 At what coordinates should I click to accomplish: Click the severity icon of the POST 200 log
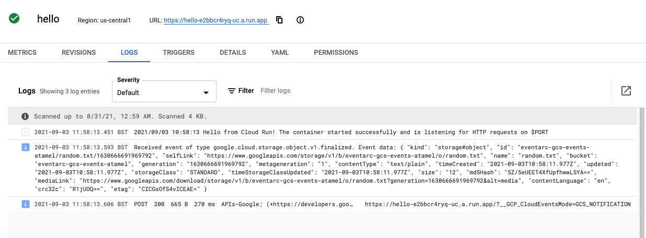pos(25,204)
